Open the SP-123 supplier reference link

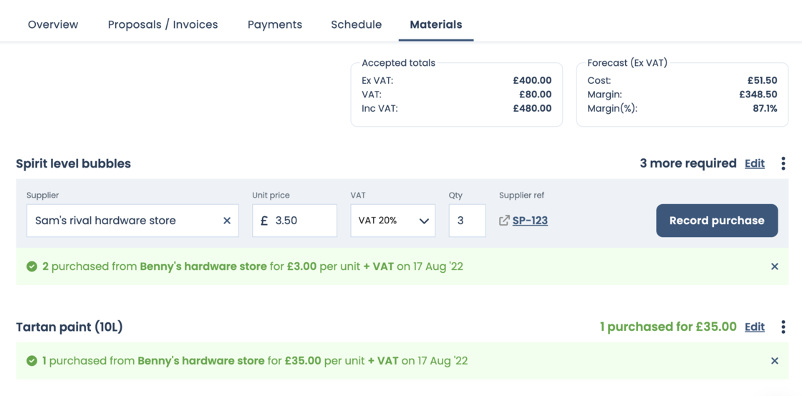530,221
